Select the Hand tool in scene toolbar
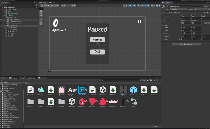Viewport: 210px width, 129px height. click(41, 11)
